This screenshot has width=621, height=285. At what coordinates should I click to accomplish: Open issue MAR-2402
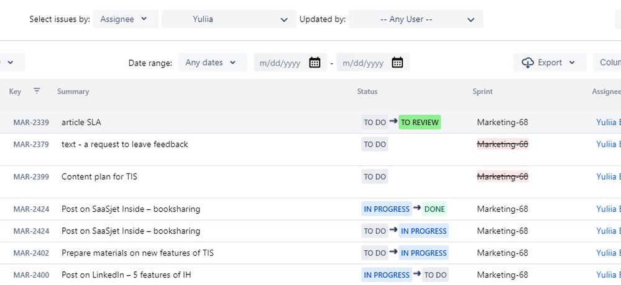tap(31, 253)
